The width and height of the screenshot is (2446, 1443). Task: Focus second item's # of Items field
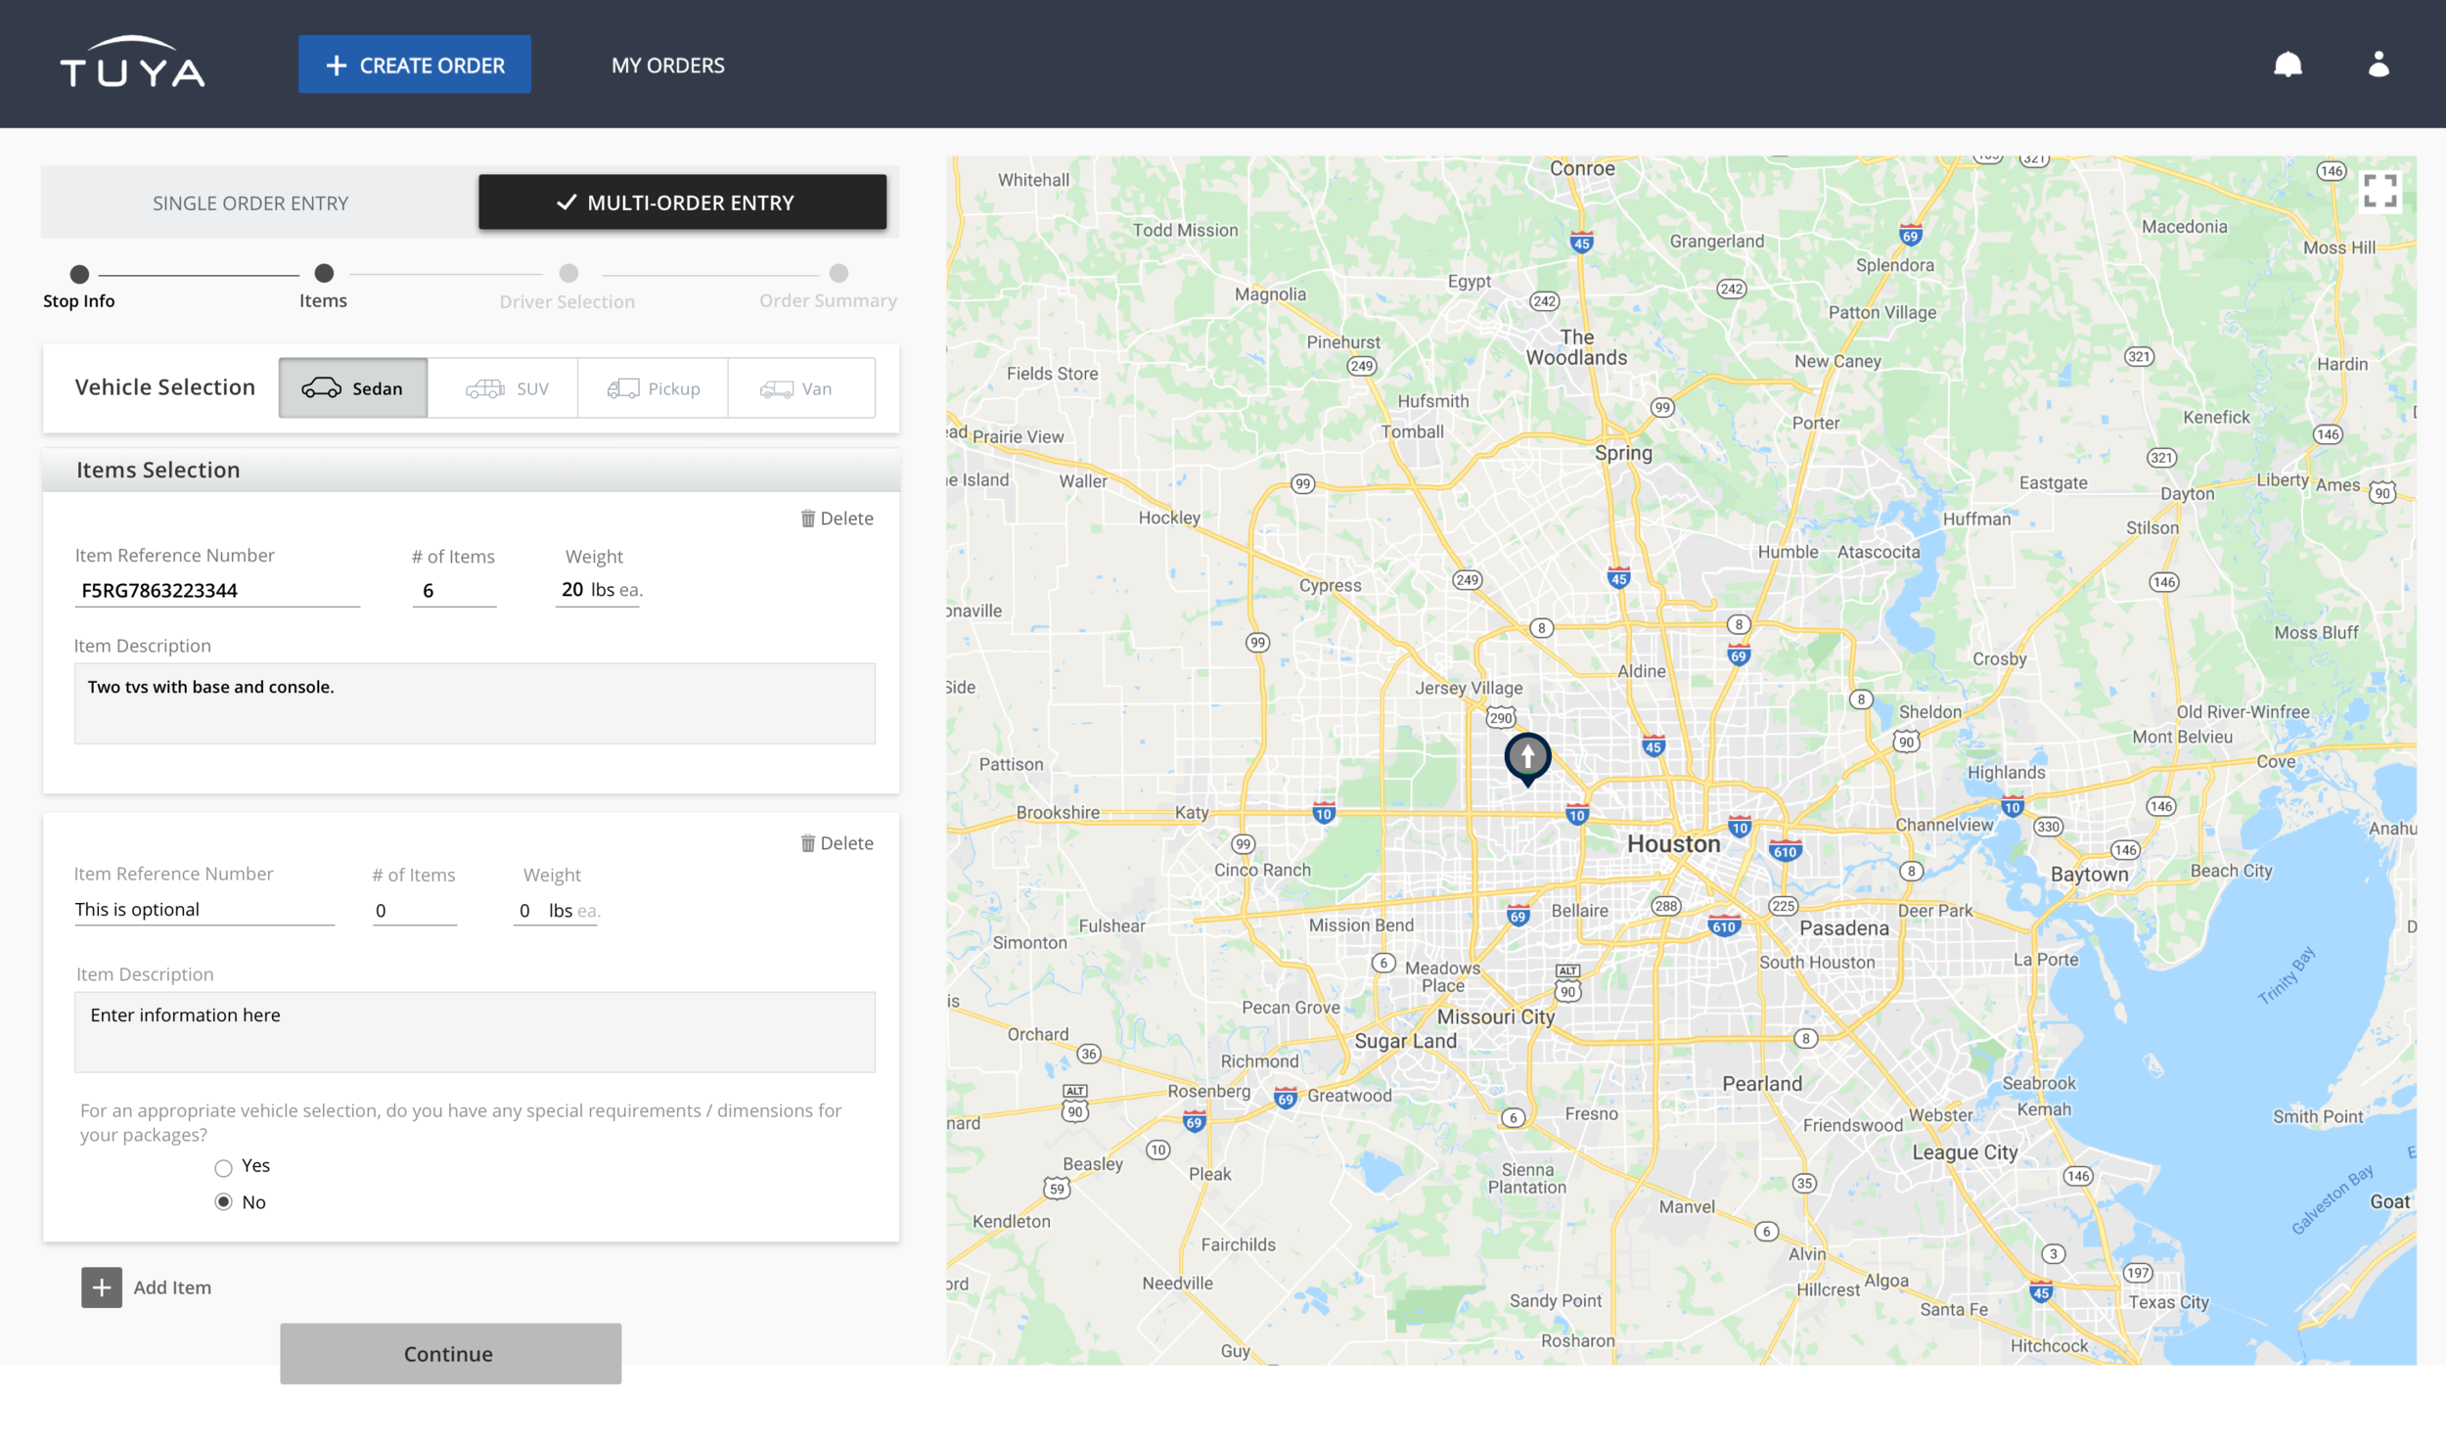tap(415, 911)
